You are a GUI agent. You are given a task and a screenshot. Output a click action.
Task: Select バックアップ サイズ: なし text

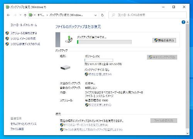(x=97, y=70)
